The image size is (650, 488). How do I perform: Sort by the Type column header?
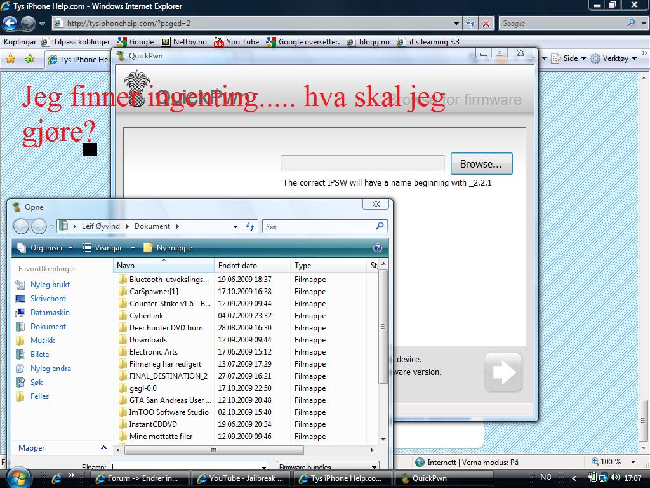click(328, 266)
